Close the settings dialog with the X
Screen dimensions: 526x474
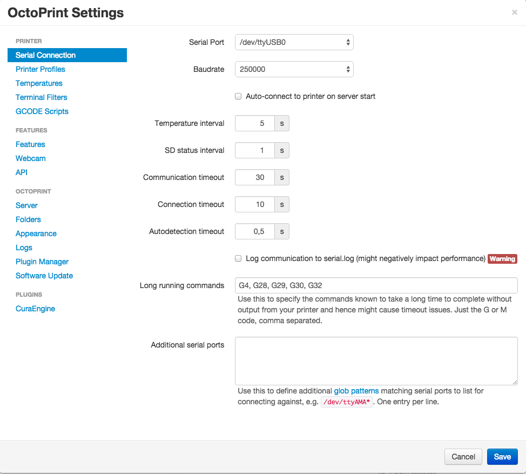point(514,12)
